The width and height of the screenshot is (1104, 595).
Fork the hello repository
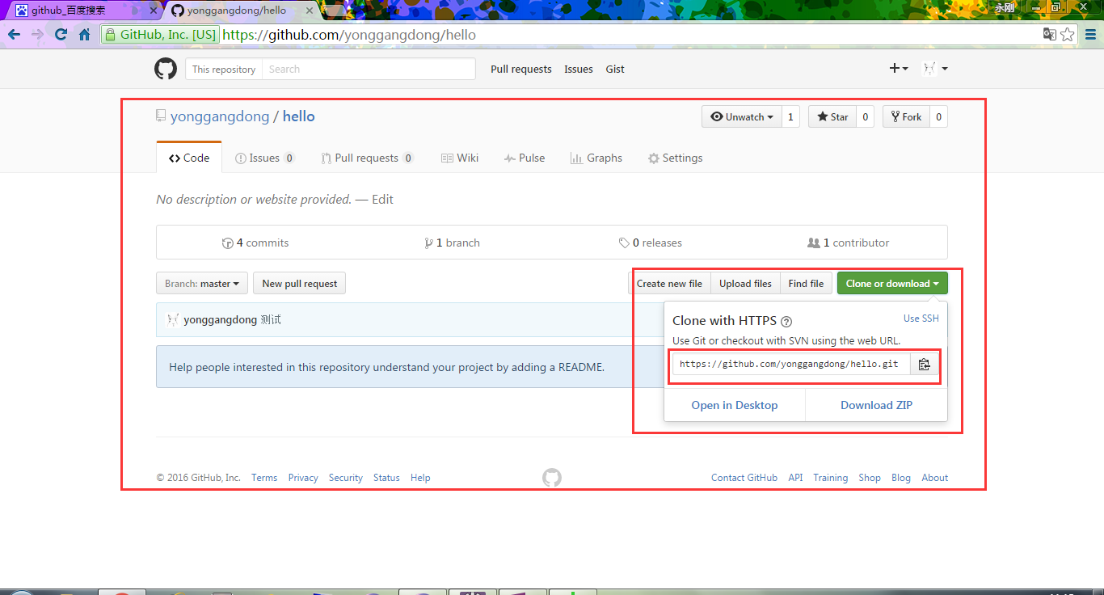(x=906, y=117)
